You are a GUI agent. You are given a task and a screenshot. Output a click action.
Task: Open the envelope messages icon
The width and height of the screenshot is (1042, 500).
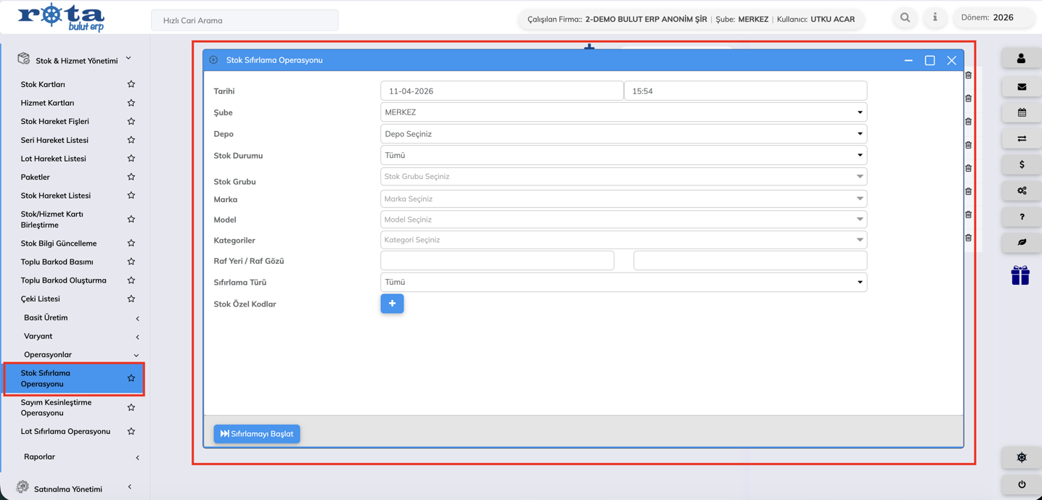coord(1021,87)
